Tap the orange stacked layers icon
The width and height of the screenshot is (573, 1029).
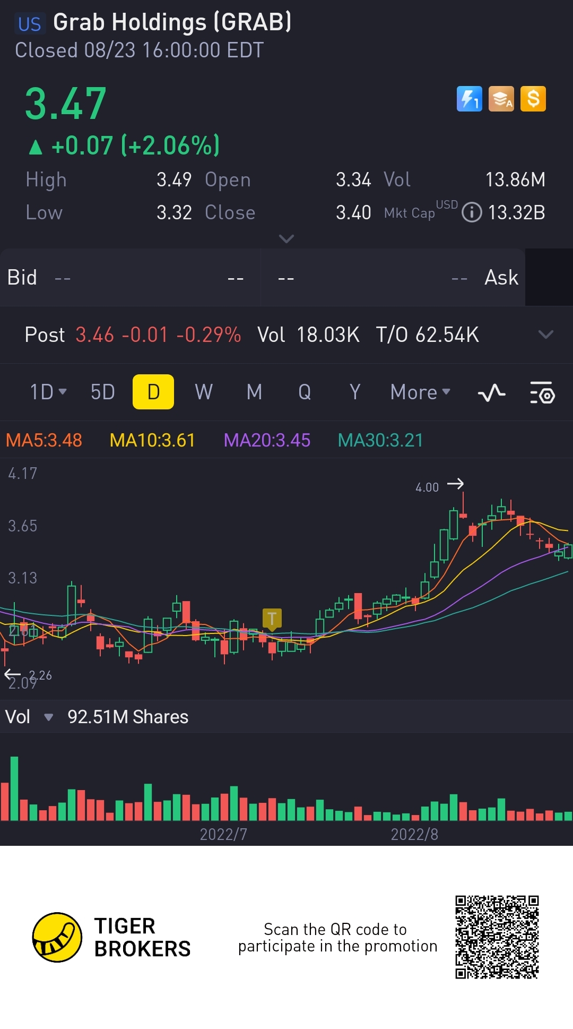(501, 99)
